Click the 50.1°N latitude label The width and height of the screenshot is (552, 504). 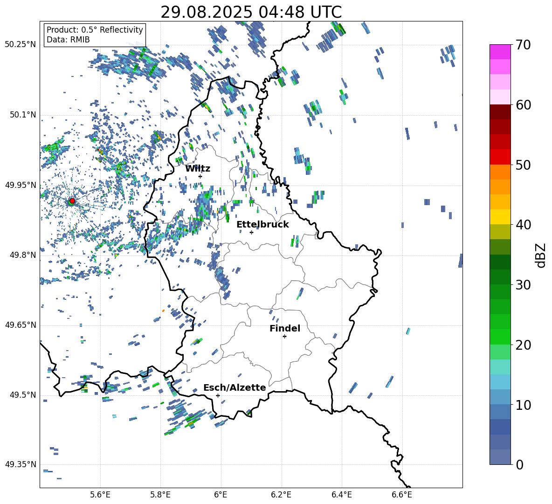pos(23,115)
